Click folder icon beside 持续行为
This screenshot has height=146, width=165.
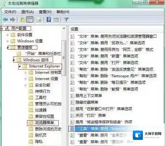(31, 91)
